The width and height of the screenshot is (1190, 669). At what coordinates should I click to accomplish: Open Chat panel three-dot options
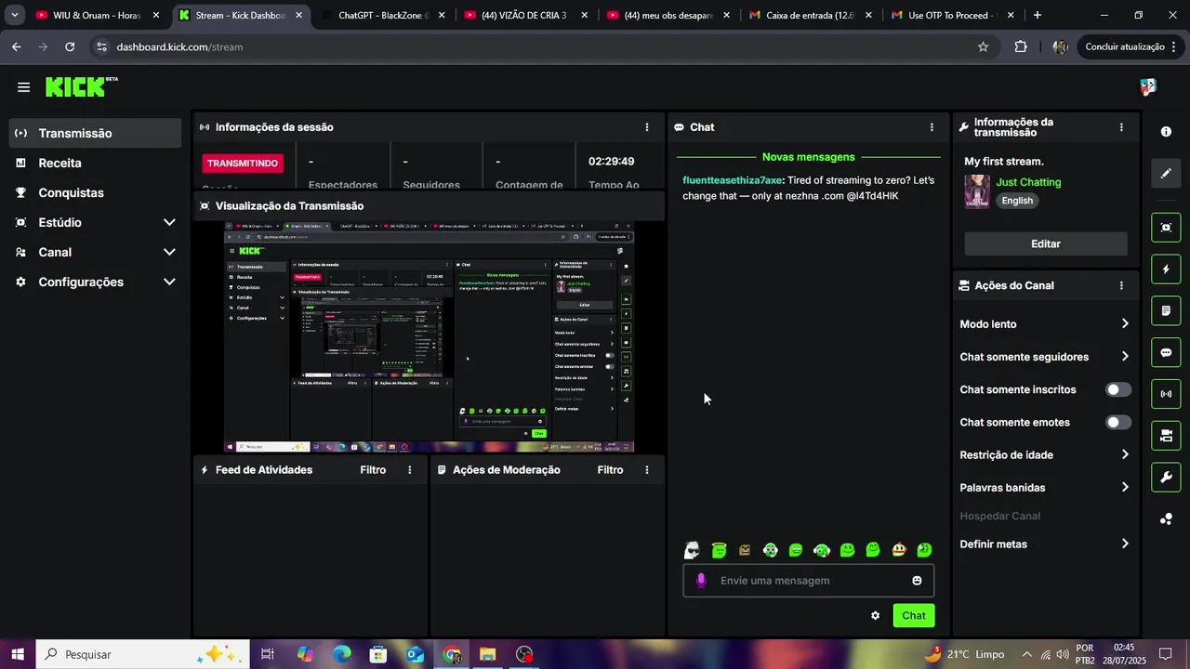click(x=932, y=127)
